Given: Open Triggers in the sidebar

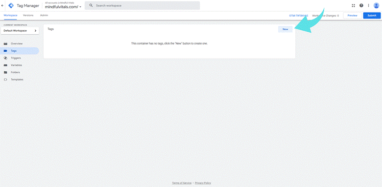Looking at the screenshot, I should point(20,58).
